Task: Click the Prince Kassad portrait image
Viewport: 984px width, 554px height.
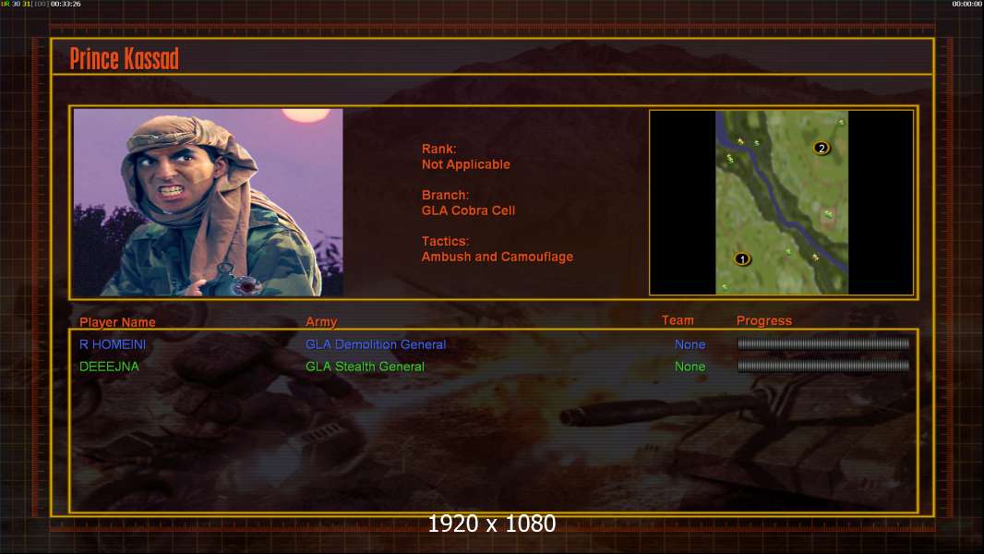Action: click(209, 202)
